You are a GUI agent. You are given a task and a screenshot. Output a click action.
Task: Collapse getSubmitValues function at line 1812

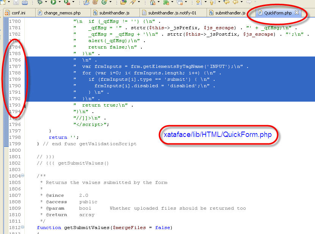pyautogui.click(x=23, y=227)
